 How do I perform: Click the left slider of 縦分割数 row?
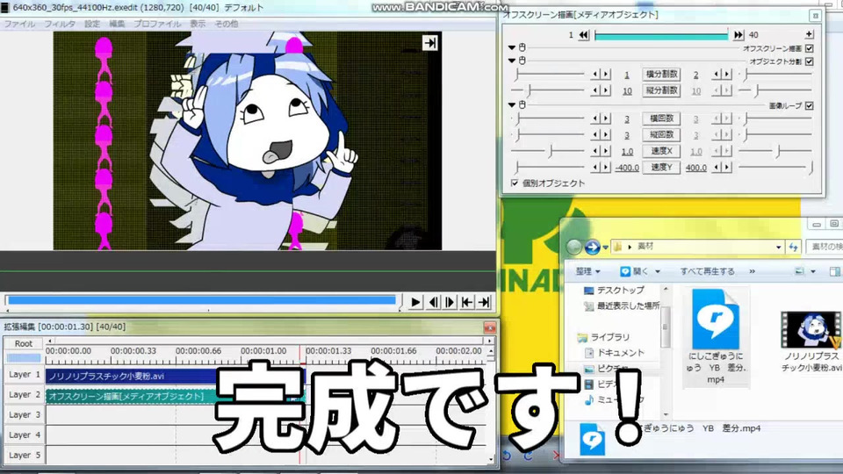pyautogui.click(x=548, y=90)
